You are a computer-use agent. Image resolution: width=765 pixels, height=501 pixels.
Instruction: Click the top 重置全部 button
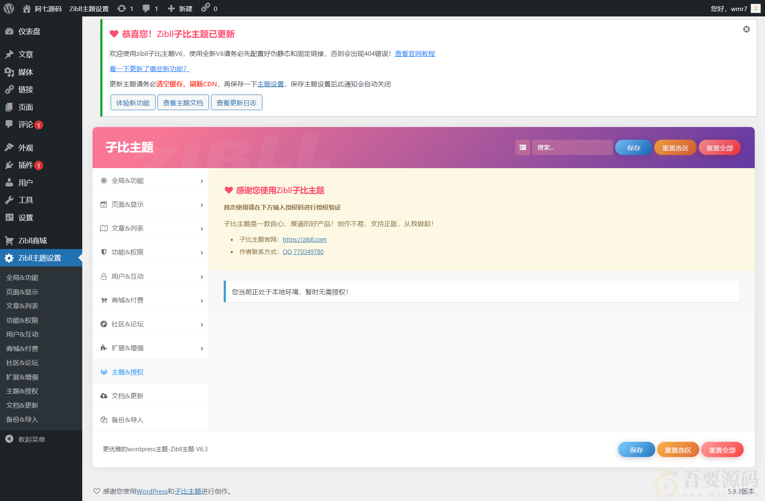(720, 148)
